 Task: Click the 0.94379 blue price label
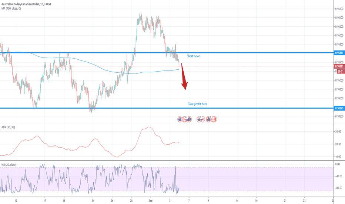click(x=339, y=108)
